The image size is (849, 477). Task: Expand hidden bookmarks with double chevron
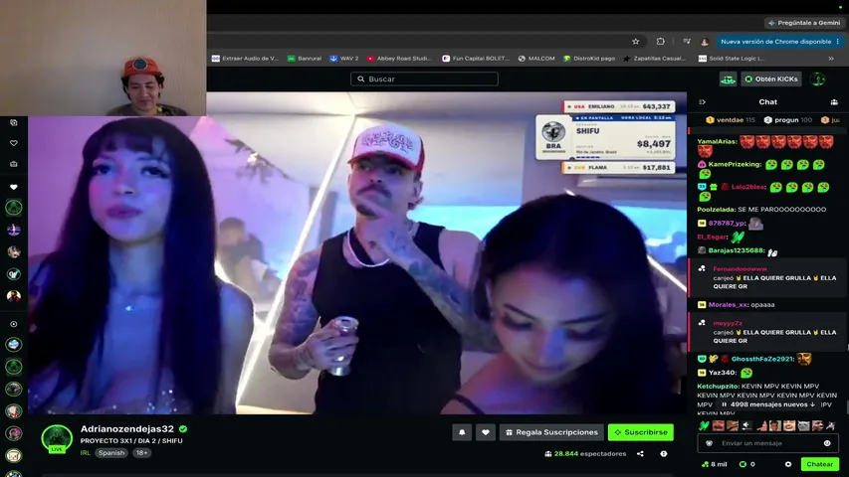tap(831, 59)
